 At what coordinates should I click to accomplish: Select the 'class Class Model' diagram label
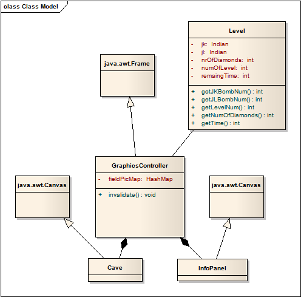pos(31,7)
